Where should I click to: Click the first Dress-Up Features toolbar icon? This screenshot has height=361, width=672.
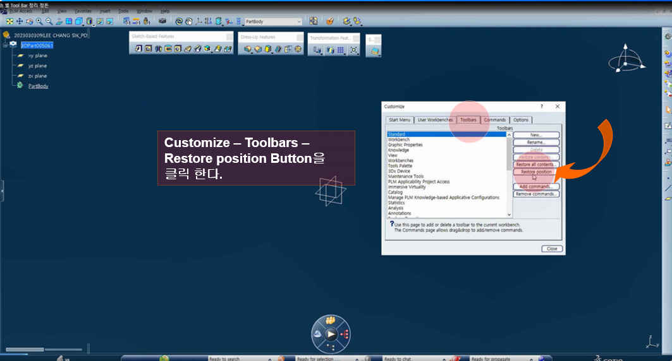pos(247,49)
